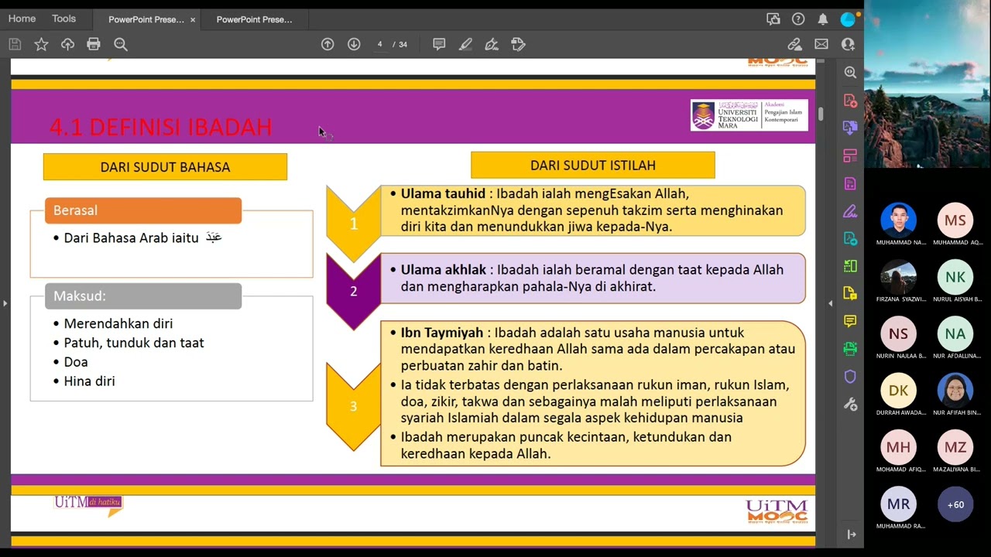The image size is (991, 557).
Task: Open the Comment tool in right pane
Action: 850,321
